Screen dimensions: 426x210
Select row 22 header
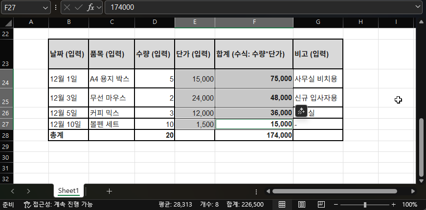tap(5, 34)
